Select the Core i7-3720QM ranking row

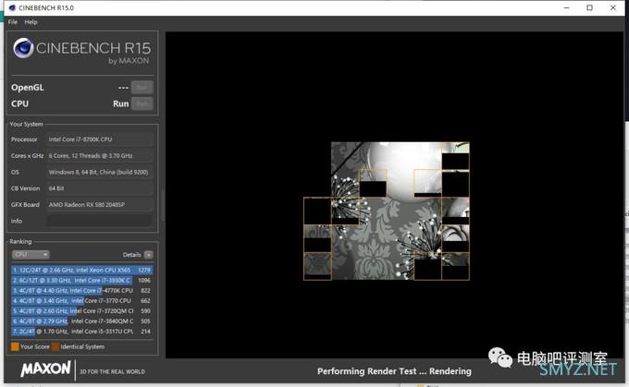coord(81,311)
